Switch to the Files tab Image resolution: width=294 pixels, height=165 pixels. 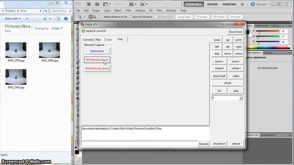tap(98, 40)
